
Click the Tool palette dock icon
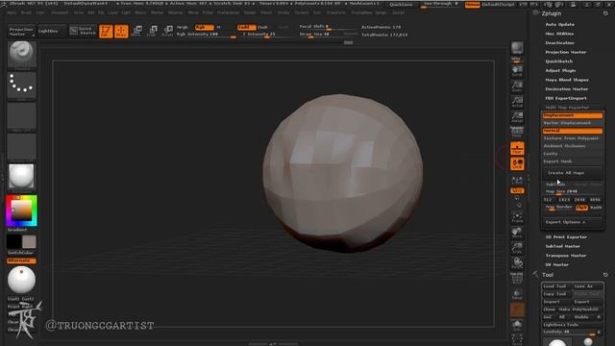[x=605, y=275]
